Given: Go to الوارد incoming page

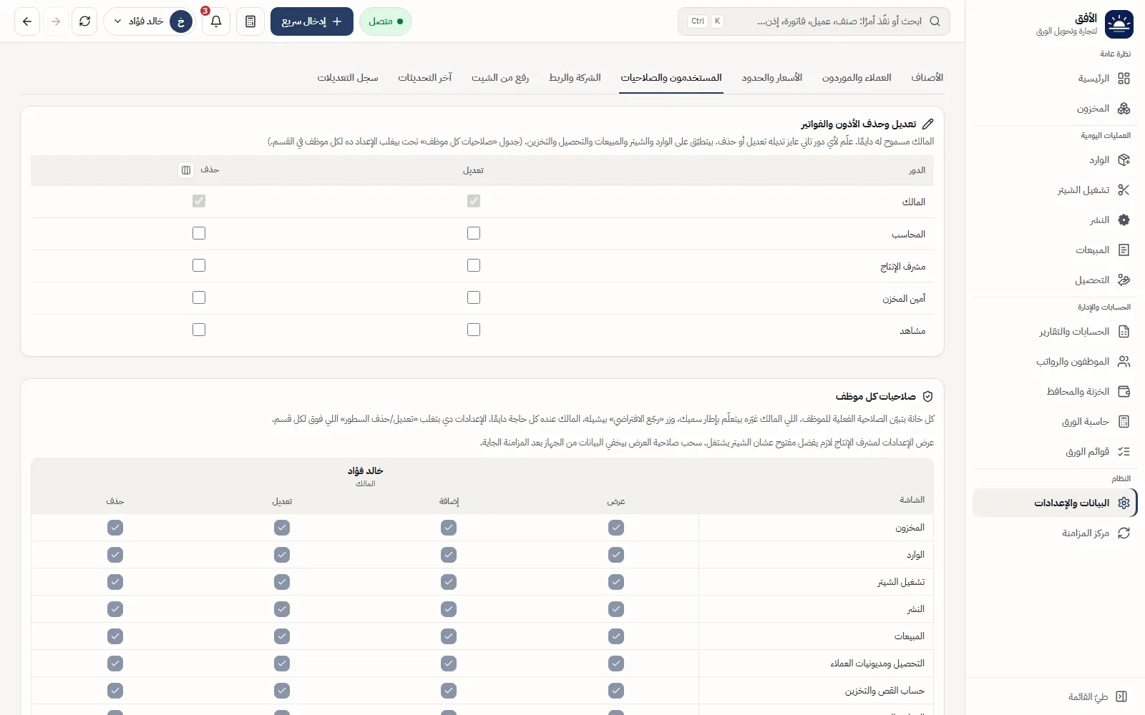Looking at the screenshot, I should [1055, 160].
